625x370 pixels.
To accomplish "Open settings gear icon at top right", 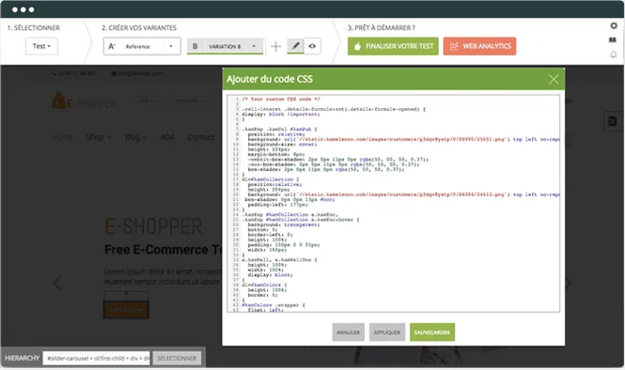I will (x=614, y=26).
